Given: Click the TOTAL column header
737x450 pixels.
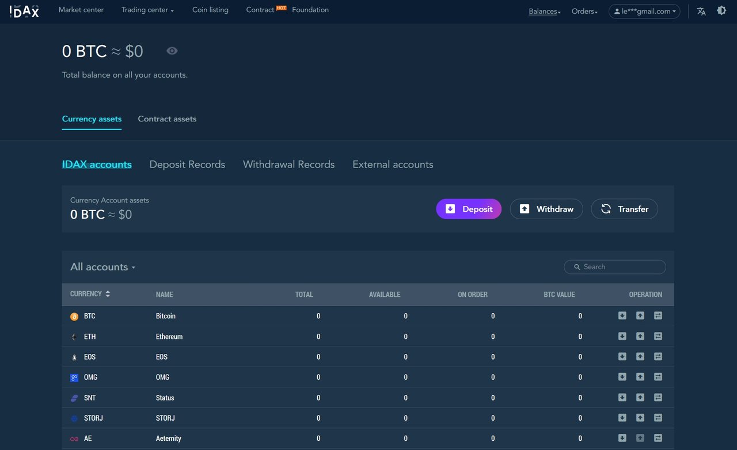Looking at the screenshot, I should tap(304, 295).
